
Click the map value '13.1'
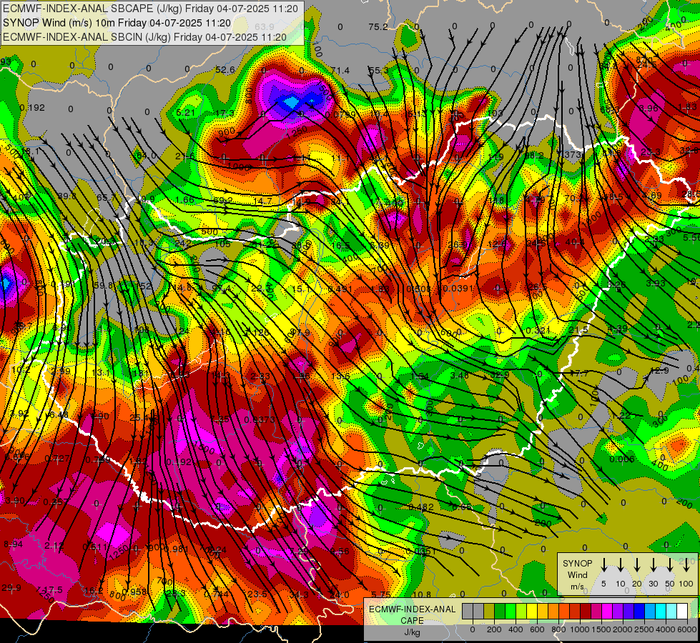tap(101, 373)
